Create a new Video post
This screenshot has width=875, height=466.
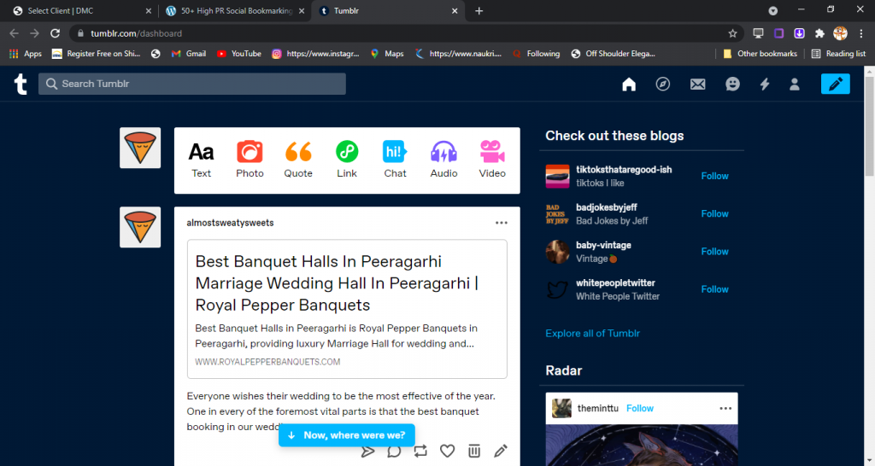click(492, 160)
